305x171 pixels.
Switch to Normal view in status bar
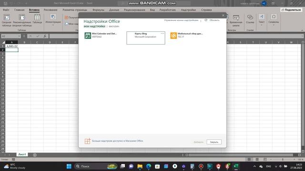click(249, 160)
